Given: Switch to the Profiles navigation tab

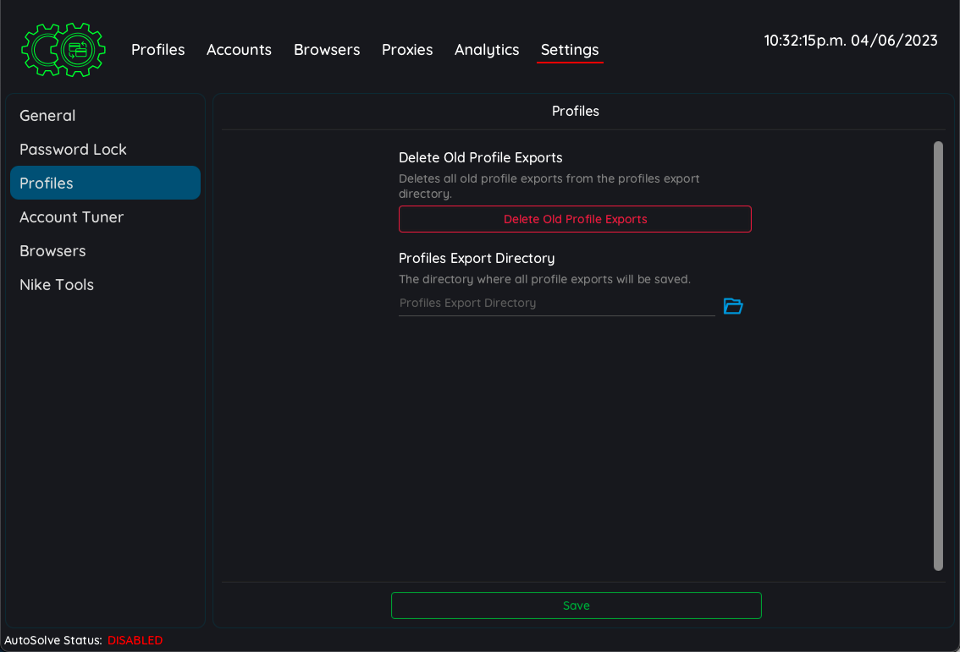Looking at the screenshot, I should tap(157, 50).
